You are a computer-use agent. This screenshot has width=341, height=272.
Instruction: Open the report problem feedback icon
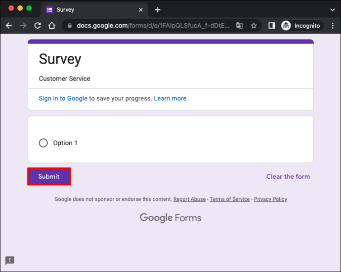pos(10,261)
